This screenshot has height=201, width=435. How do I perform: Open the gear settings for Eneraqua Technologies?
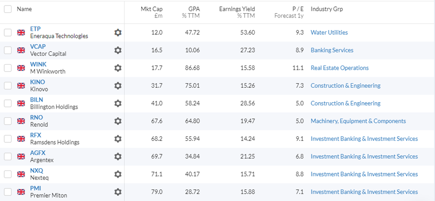pyautogui.click(x=118, y=33)
